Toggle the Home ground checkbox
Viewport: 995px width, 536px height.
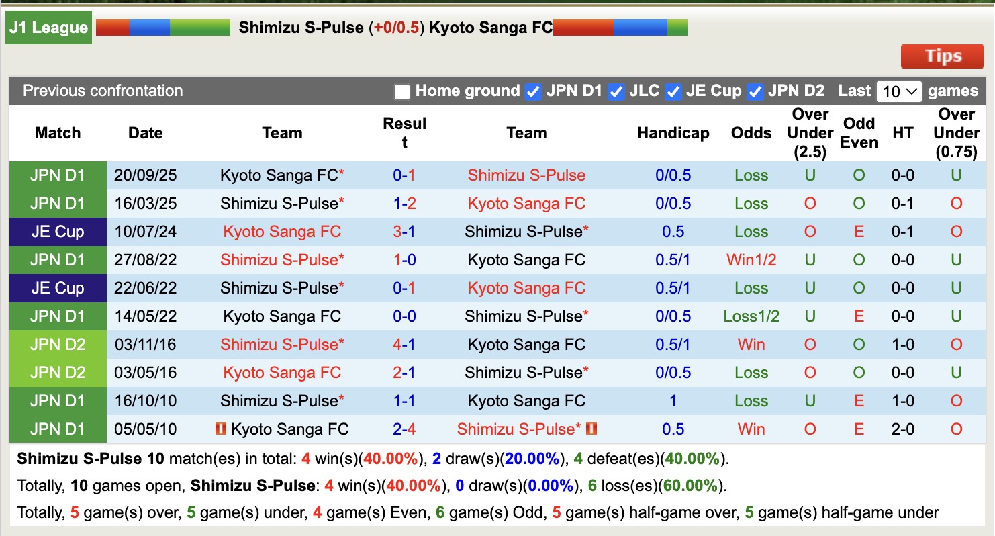(401, 91)
